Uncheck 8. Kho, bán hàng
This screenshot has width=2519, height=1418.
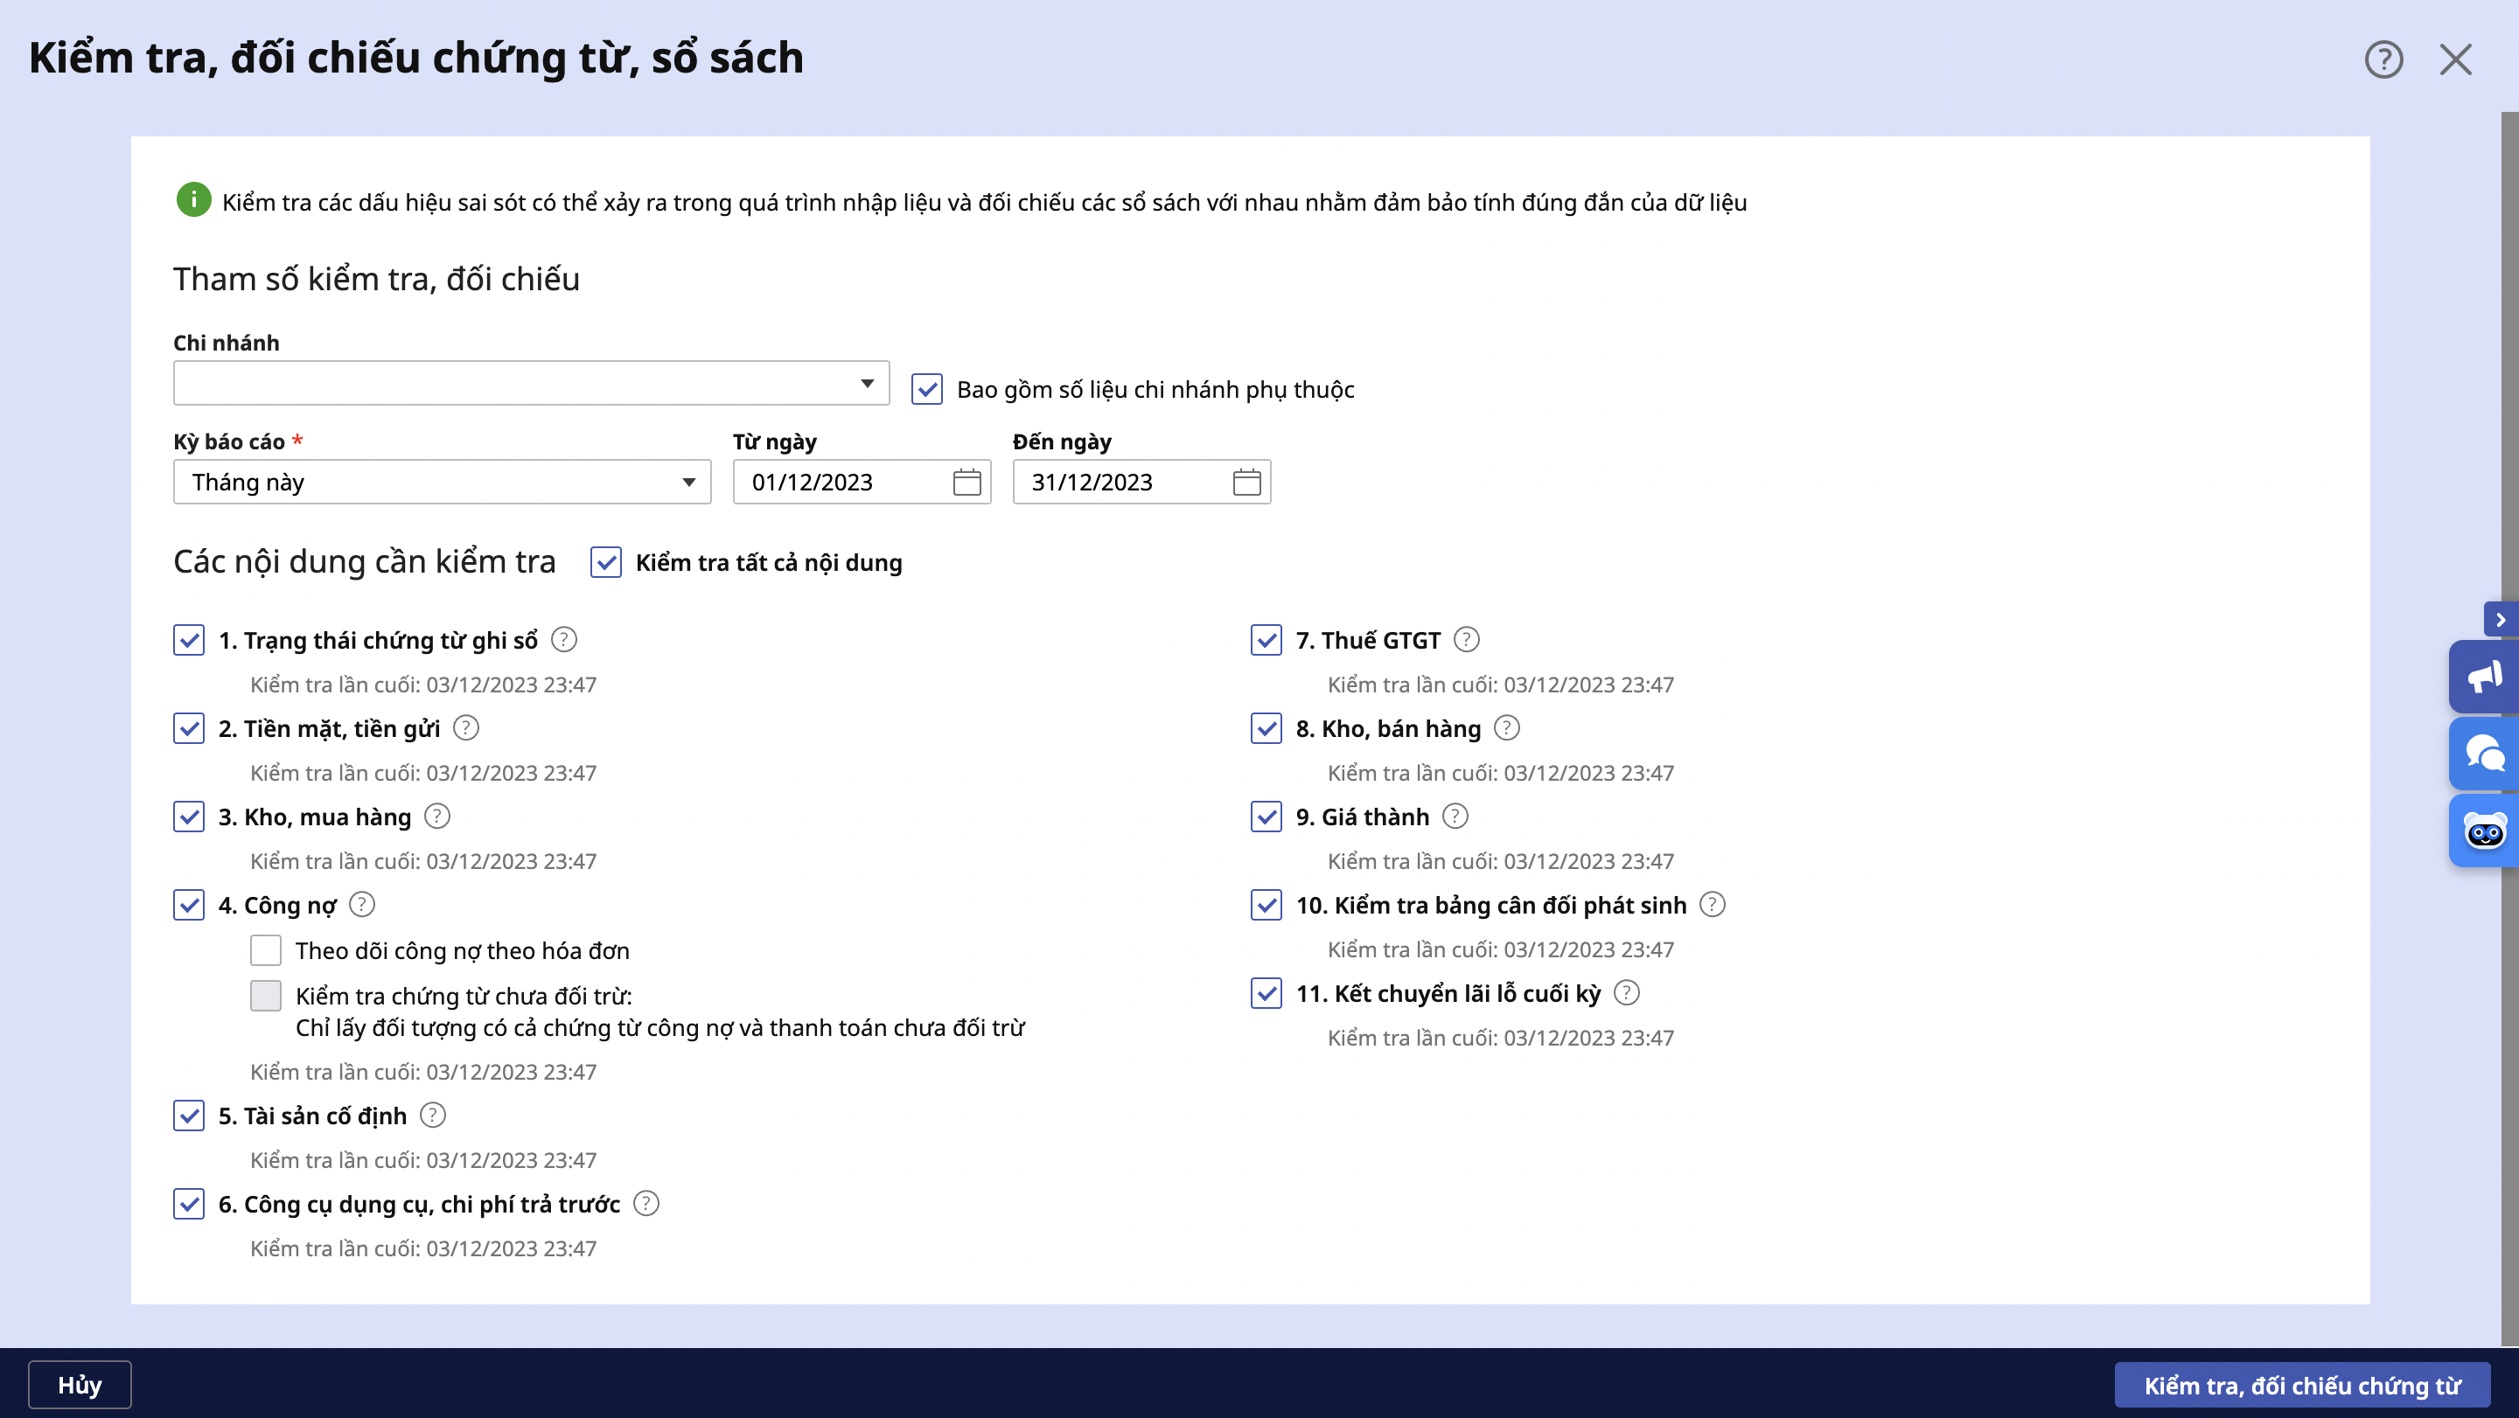click(1266, 728)
